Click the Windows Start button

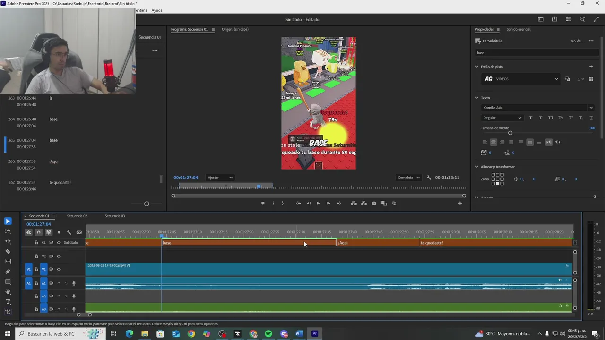[8, 334]
